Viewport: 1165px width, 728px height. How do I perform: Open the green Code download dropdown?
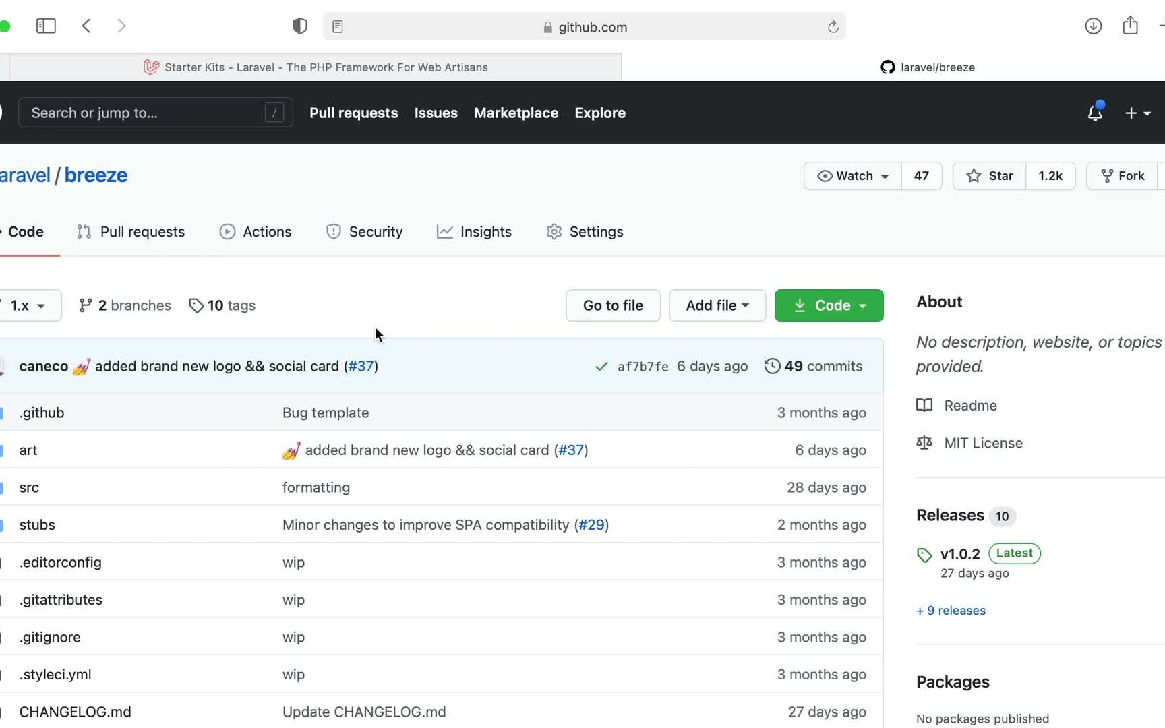click(x=829, y=305)
